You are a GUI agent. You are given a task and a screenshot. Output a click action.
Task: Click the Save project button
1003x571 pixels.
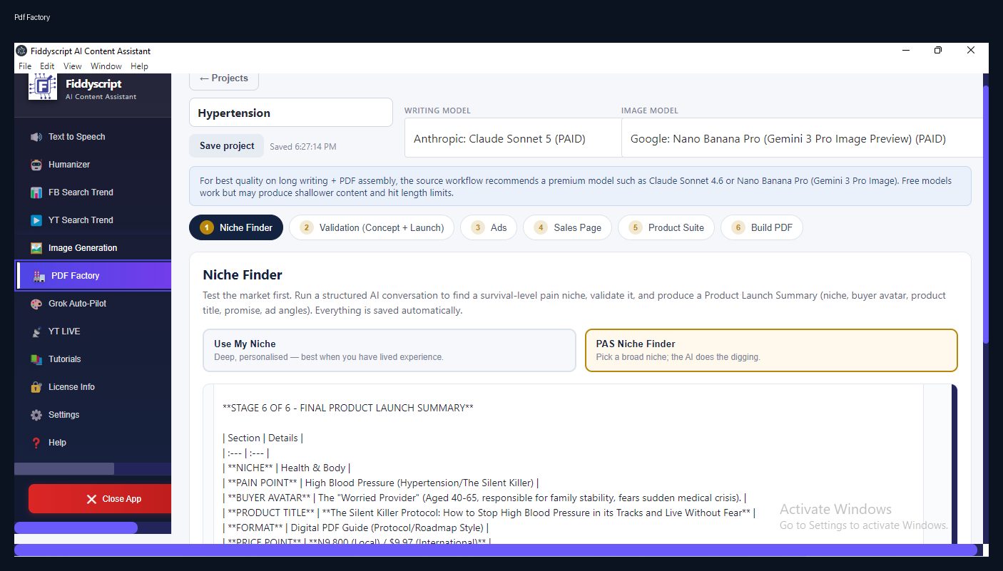(227, 145)
